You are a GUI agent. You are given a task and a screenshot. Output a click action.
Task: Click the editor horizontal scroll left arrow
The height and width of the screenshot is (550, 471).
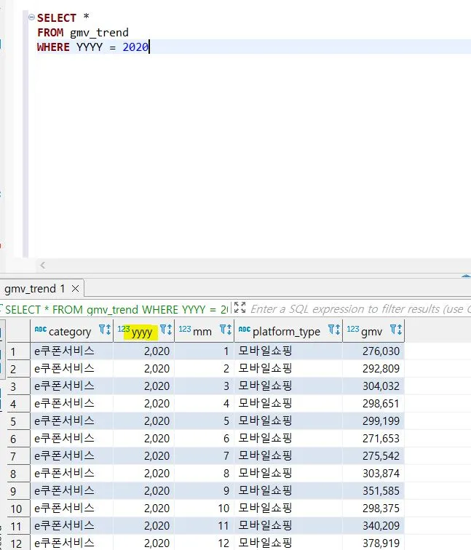[42, 265]
